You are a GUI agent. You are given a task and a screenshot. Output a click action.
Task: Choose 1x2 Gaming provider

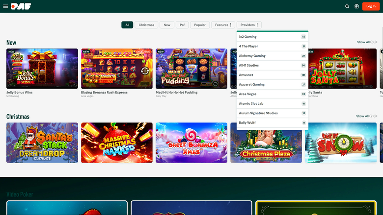click(273, 37)
